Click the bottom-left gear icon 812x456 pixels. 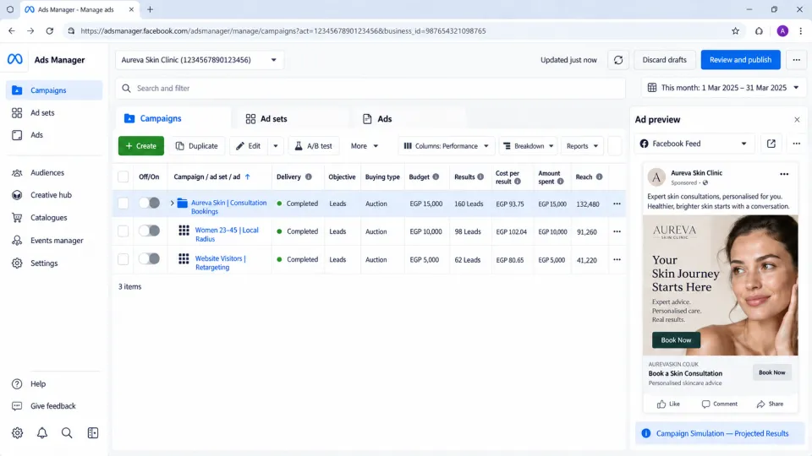pos(17,432)
